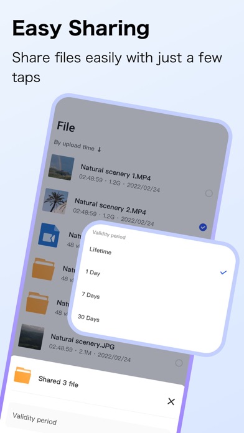Open the 'By upload time' sort dropdown
The image size is (244, 433).
tap(77, 146)
